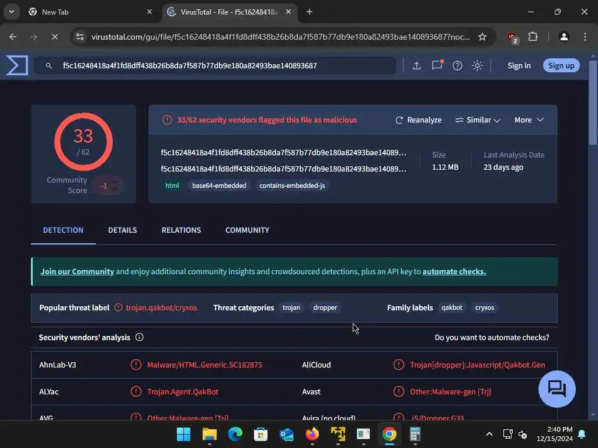Click the Avast Other:Malware-gen [Trj] result
Image resolution: width=598 pixels, height=448 pixels.
point(450,391)
